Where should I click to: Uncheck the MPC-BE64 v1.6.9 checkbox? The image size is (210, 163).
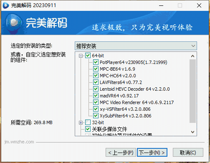coord(96,69)
